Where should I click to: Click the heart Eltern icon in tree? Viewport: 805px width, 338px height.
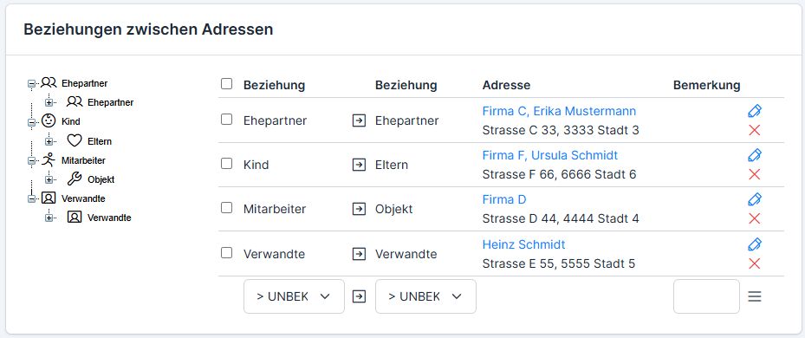click(x=75, y=140)
